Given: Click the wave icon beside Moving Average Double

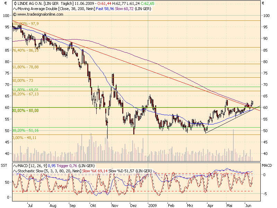Looking at the screenshot, I should tap(15, 9).
